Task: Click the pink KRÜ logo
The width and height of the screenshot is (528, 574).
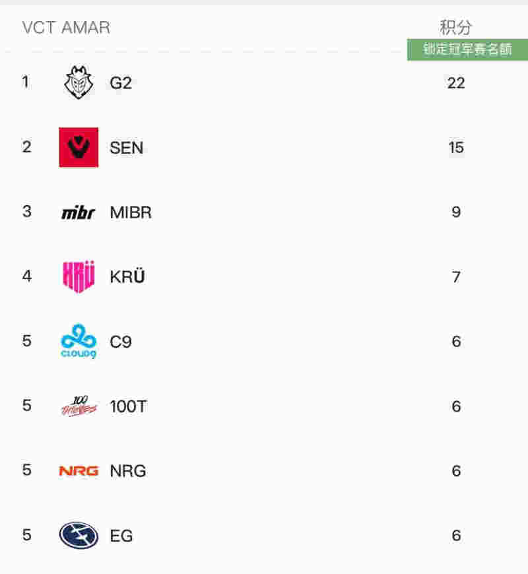Action: click(x=79, y=276)
